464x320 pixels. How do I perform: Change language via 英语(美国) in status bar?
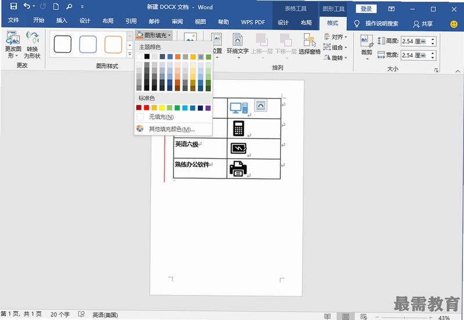click(x=105, y=315)
